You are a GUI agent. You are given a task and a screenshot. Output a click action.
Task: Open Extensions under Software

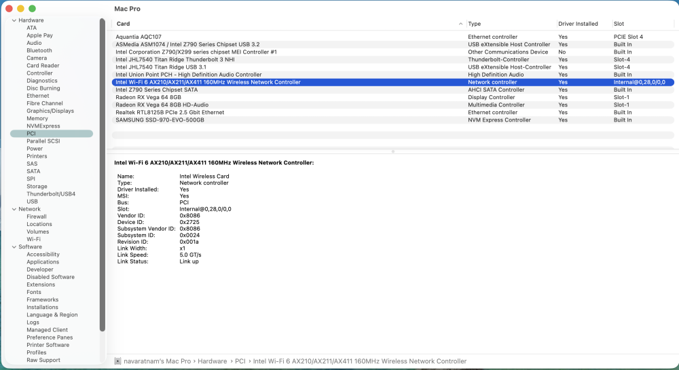tap(41, 284)
